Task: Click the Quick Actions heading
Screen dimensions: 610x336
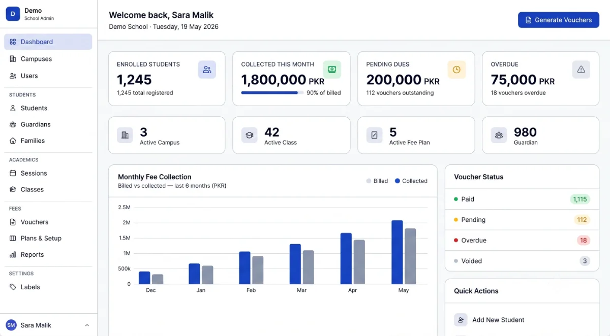Action: (x=476, y=291)
